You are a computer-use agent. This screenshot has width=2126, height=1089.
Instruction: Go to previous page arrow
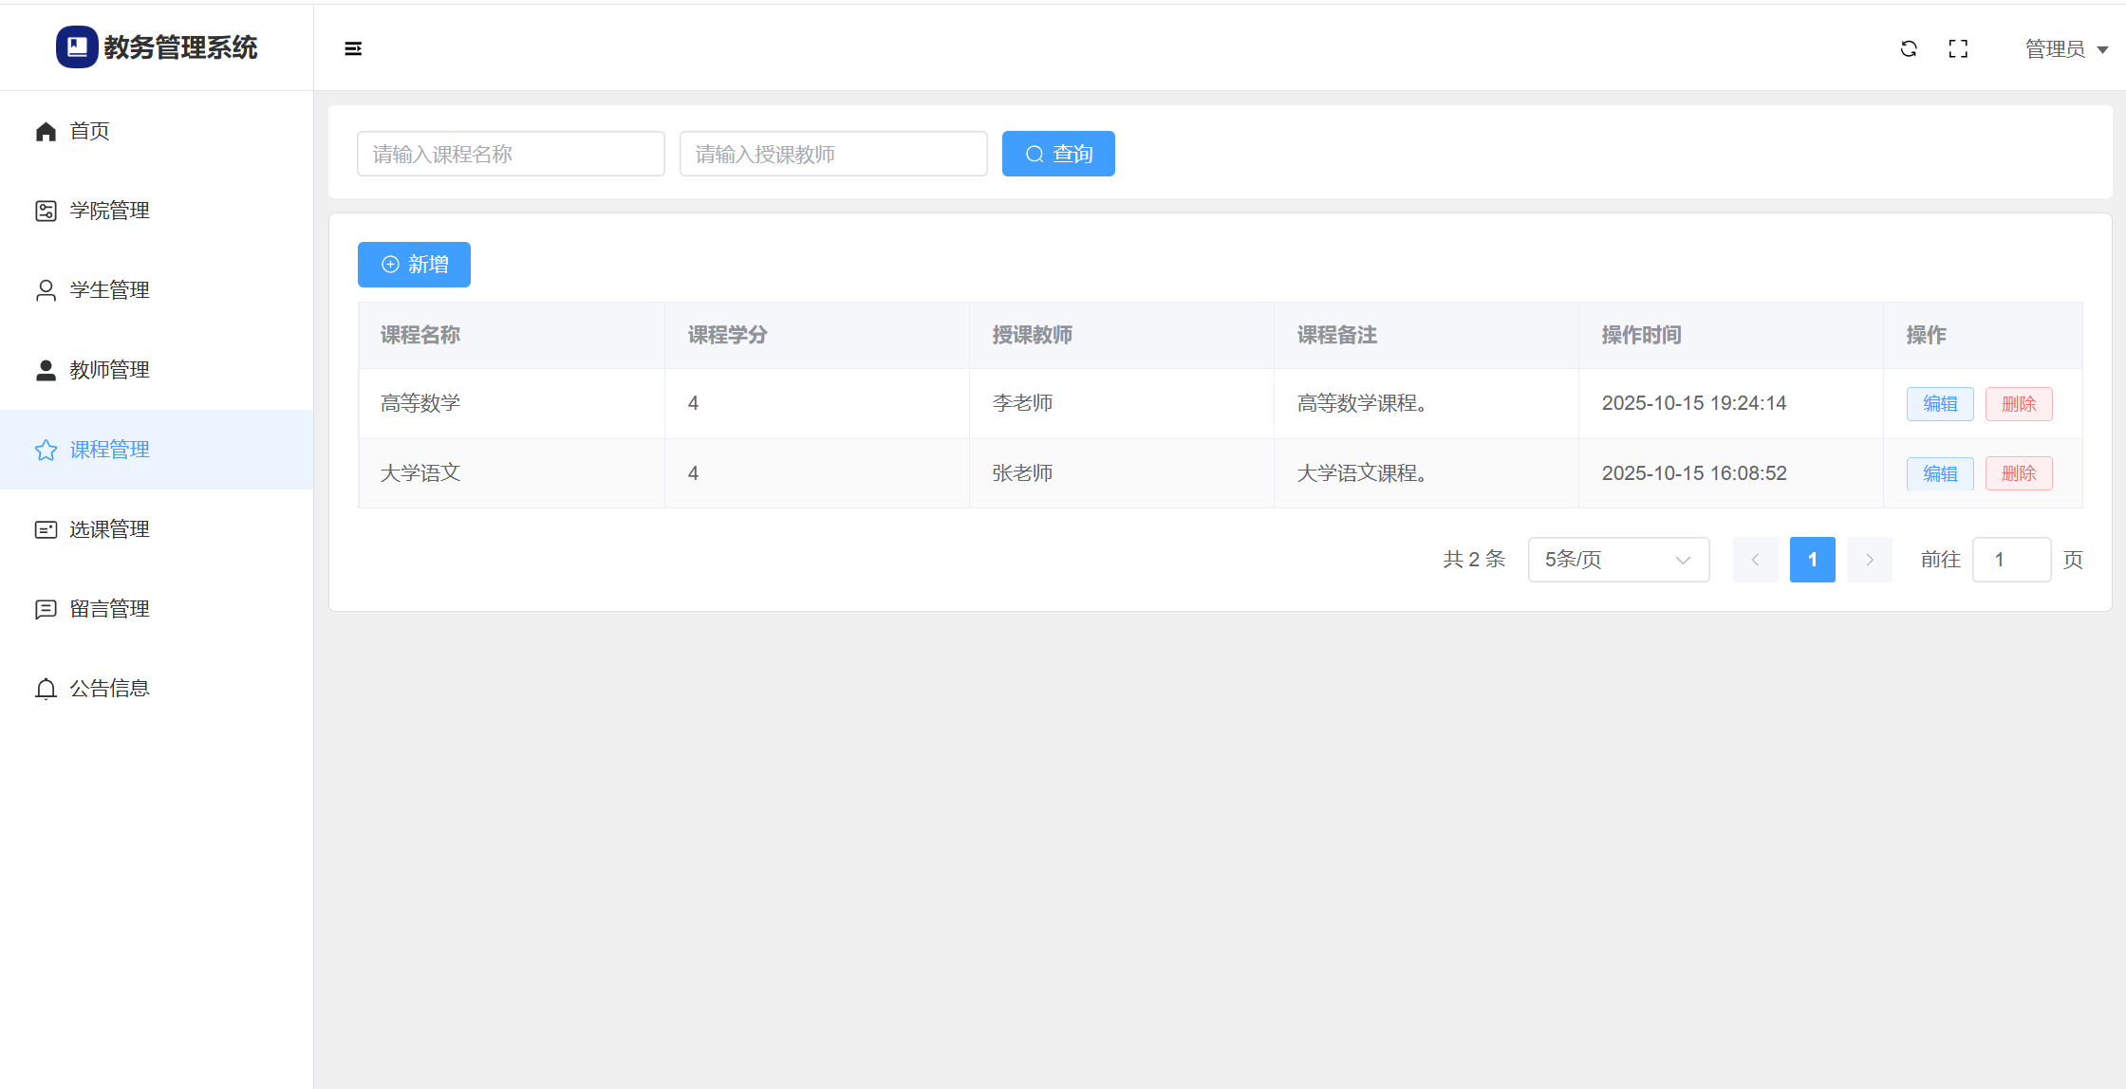[1755, 560]
